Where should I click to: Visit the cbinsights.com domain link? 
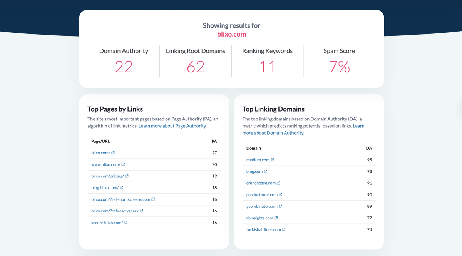(260, 218)
